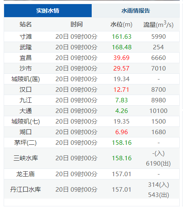Select the 汉口 station name

26,90
